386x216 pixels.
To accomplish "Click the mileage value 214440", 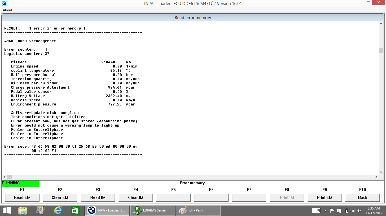I will click(x=108, y=62).
